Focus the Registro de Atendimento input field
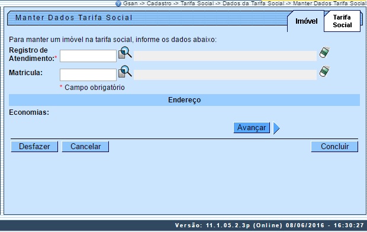The width and height of the screenshot is (367, 232). (88, 56)
